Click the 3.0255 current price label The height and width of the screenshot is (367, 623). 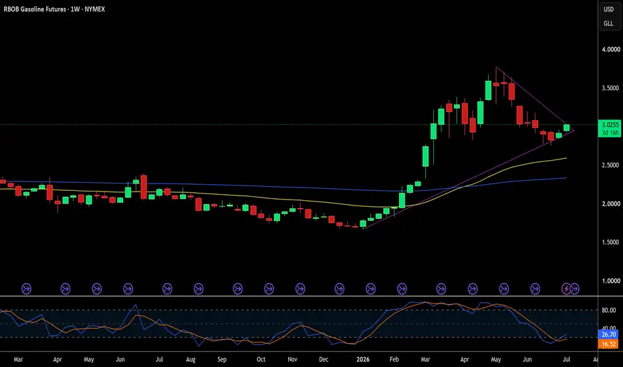click(x=610, y=125)
